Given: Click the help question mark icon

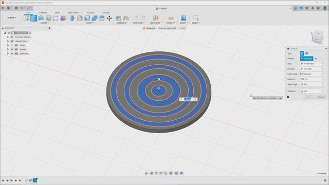Looking at the screenshot, I should (x=318, y=8).
